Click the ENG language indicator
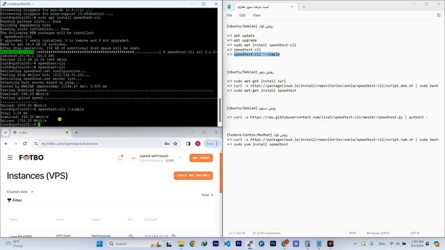 (x=382, y=244)
